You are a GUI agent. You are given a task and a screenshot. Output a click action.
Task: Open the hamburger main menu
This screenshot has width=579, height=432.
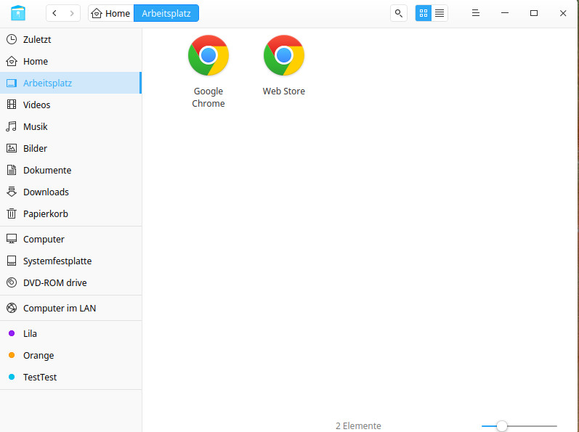tap(476, 13)
